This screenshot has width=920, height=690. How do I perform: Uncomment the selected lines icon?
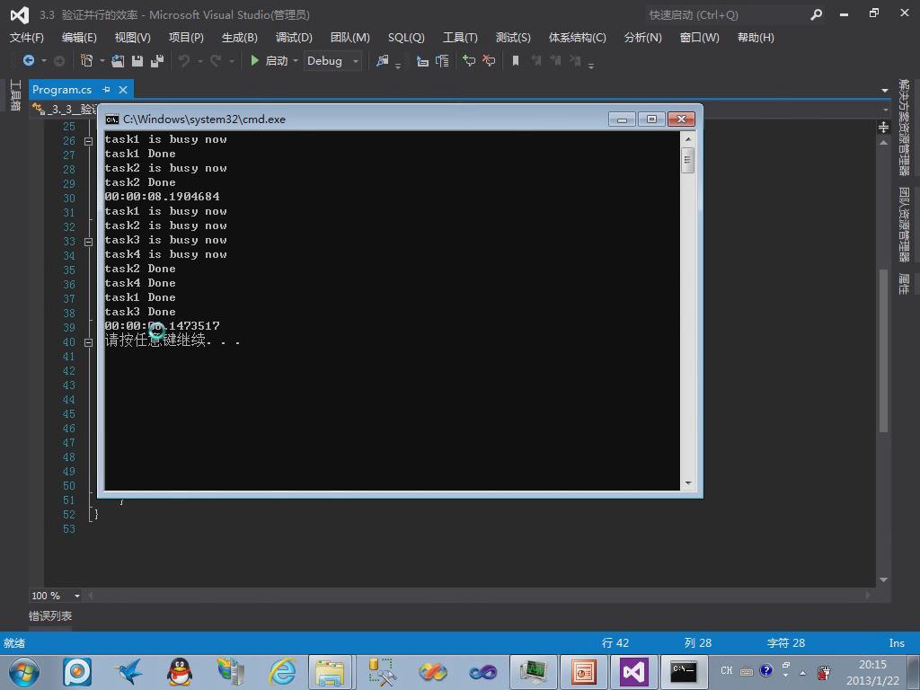pos(489,60)
